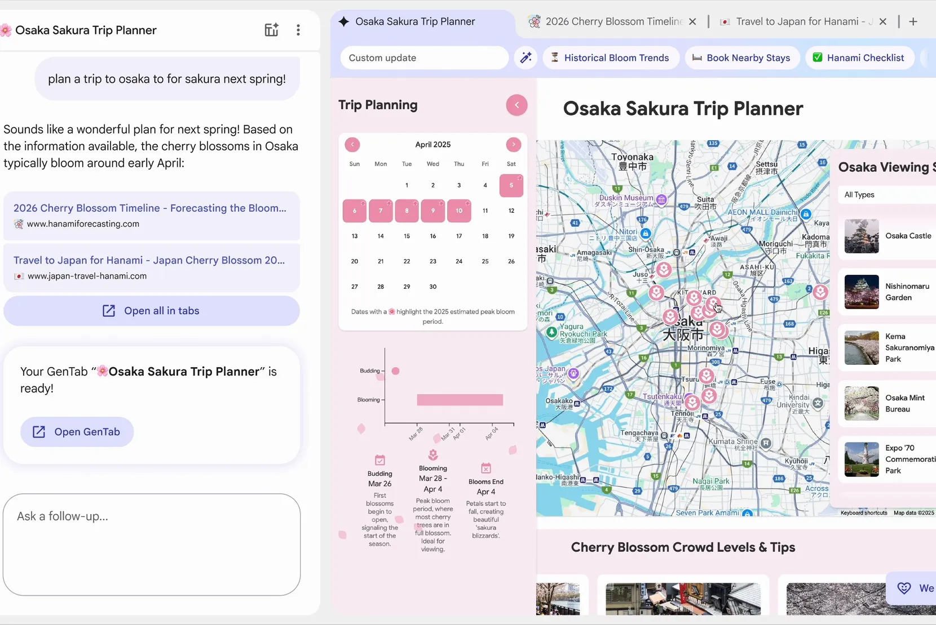Click the Custom update input field
The height and width of the screenshot is (625, 936).
(x=424, y=57)
